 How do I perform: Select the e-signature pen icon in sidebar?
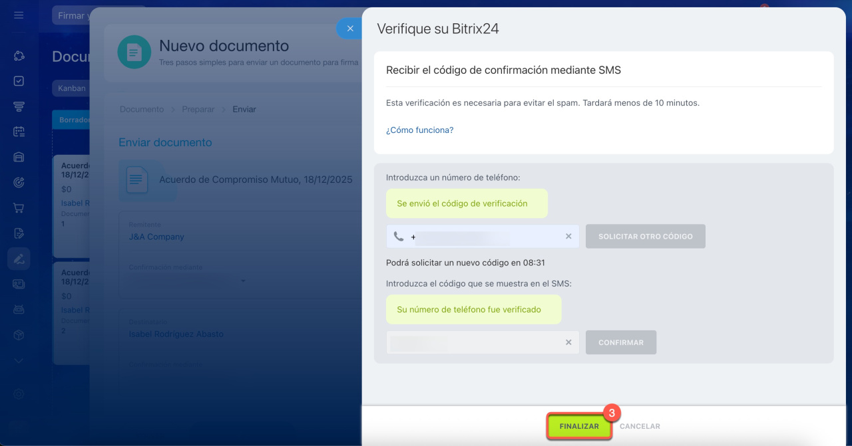pos(19,259)
